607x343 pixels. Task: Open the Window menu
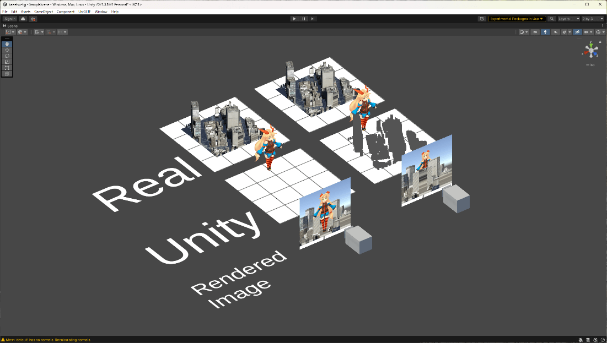coord(101,12)
